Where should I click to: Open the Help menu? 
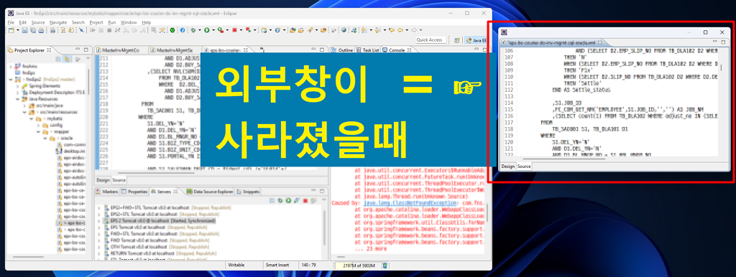click(x=147, y=22)
